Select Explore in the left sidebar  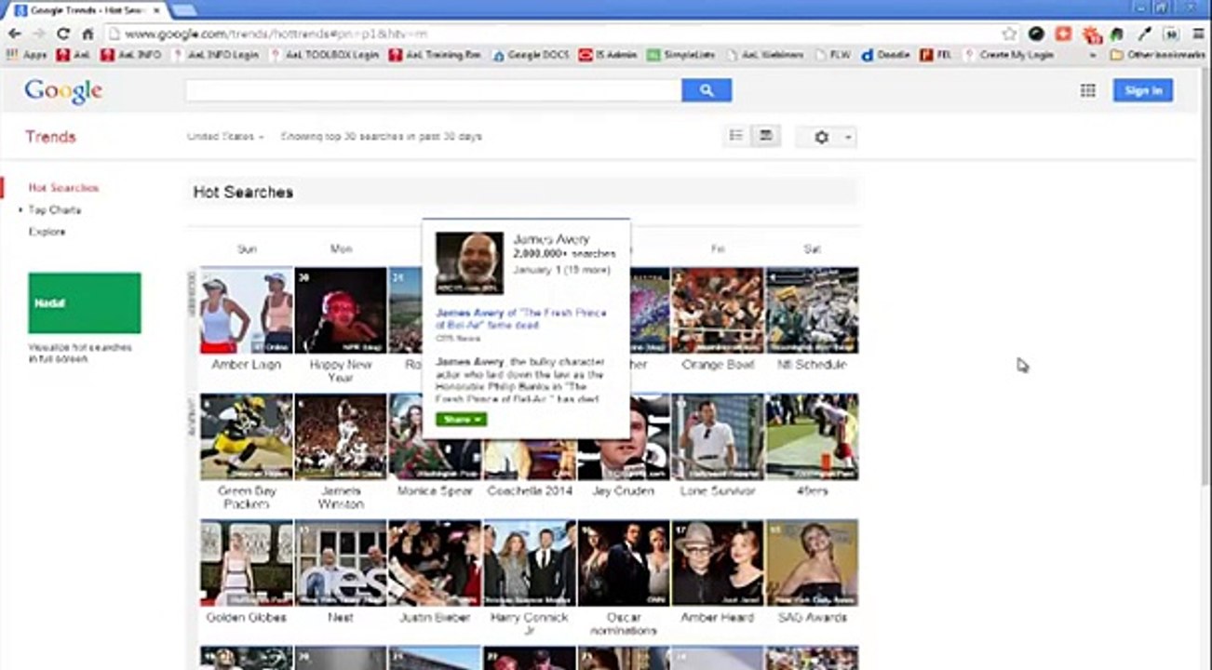pos(47,232)
